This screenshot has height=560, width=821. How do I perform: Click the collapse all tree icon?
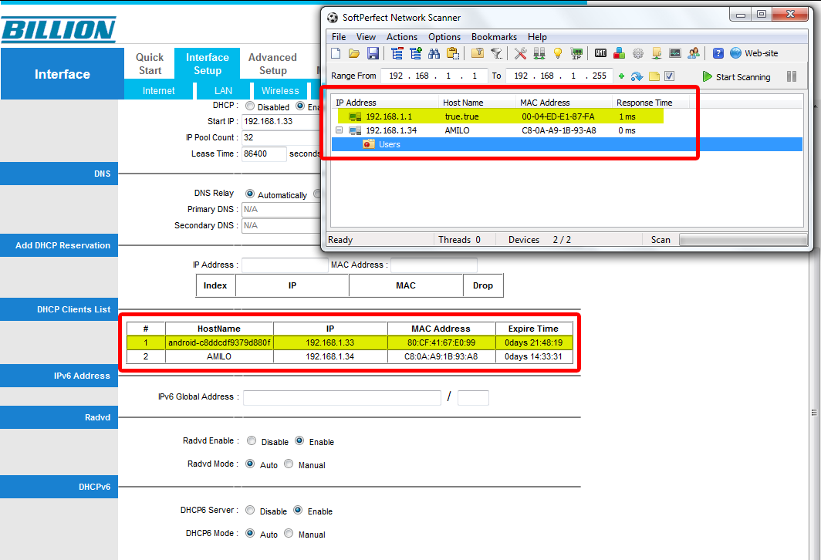[397, 53]
